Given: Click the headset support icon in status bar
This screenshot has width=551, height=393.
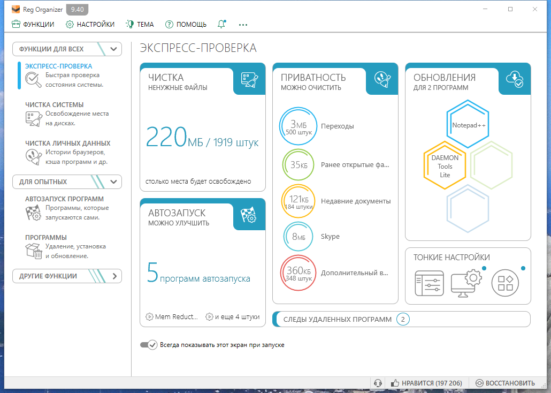Looking at the screenshot, I should point(378,383).
